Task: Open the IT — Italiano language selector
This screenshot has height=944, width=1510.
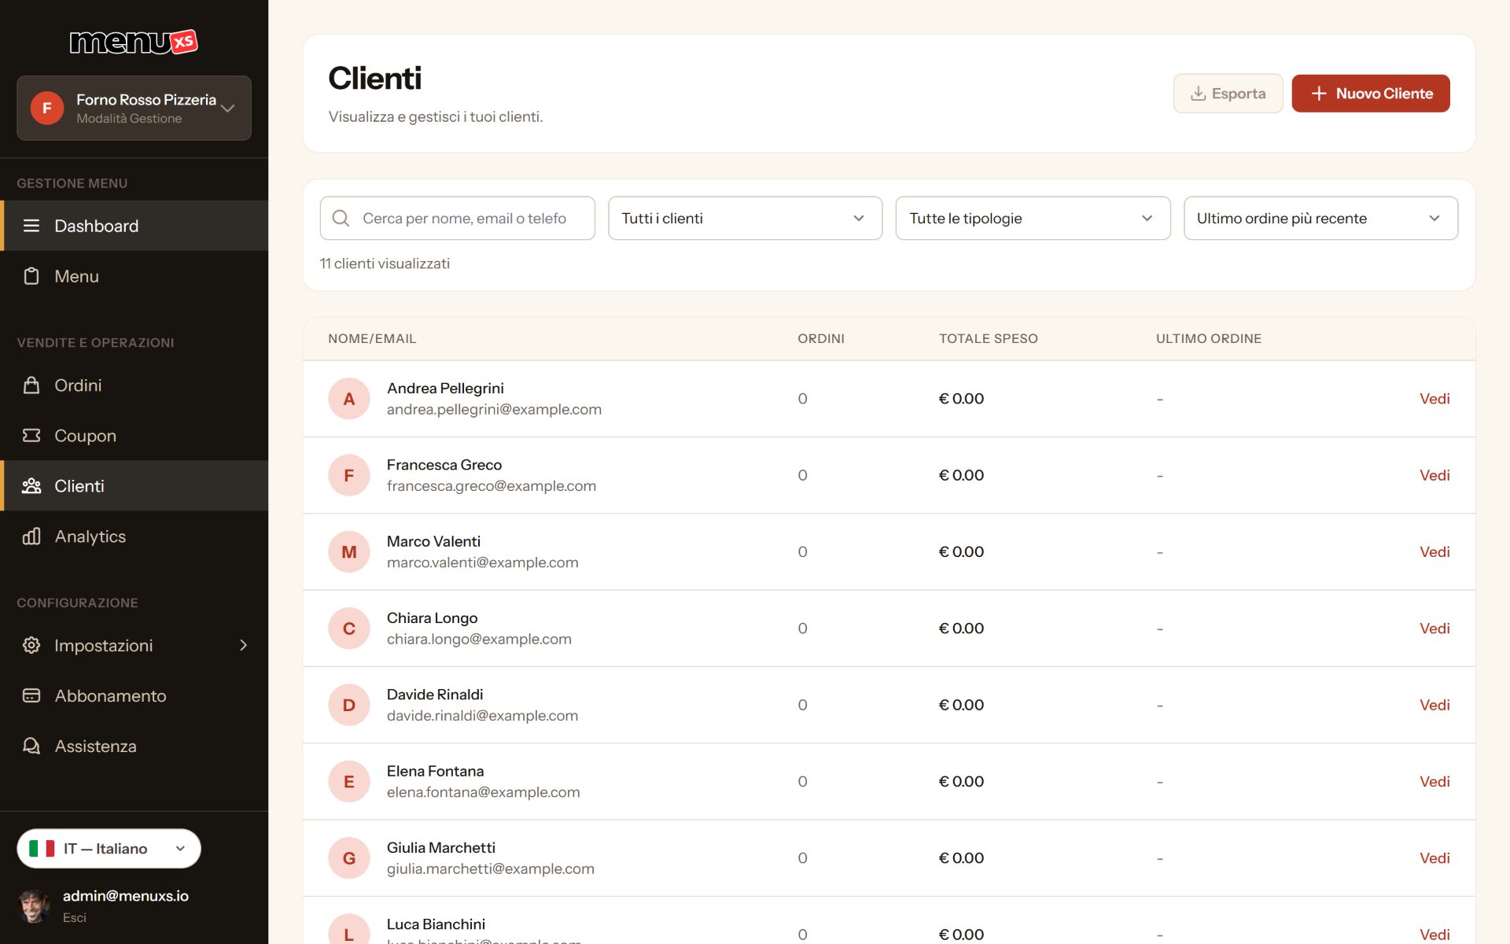Action: [x=109, y=848]
